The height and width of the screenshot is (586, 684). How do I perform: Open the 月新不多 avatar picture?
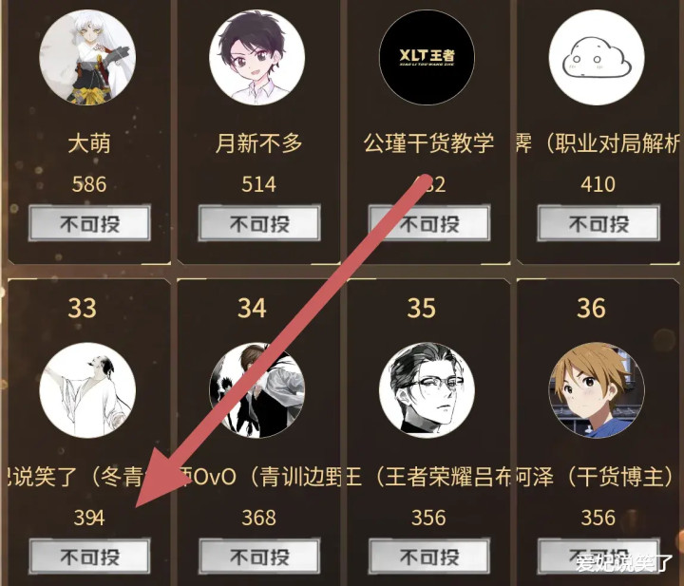[x=256, y=58]
